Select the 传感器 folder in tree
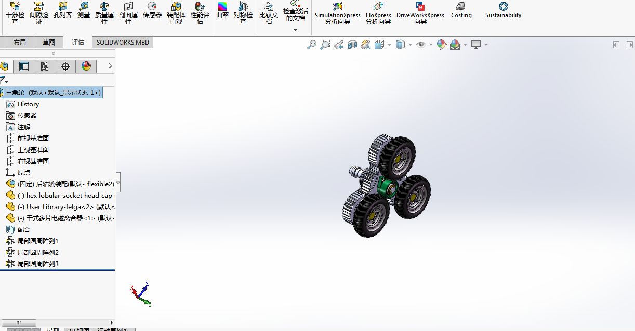The height and width of the screenshot is (331, 635). [21, 116]
